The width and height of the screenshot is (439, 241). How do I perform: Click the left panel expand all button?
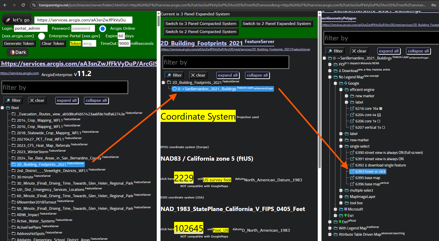67,100
